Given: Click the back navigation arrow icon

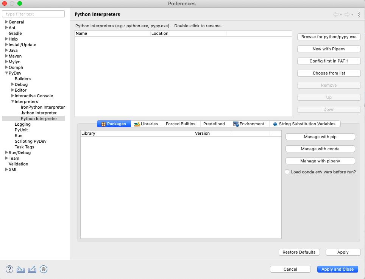Looking at the screenshot, I should tap(335, 14).
